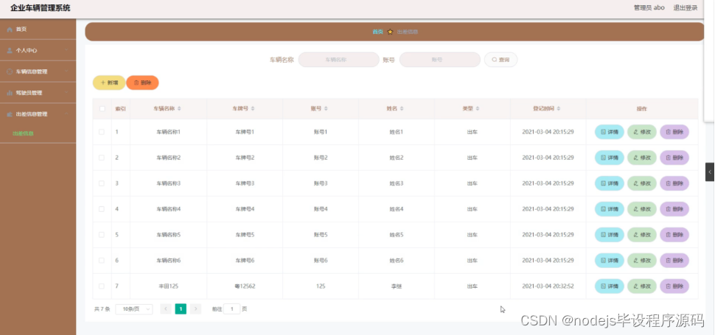
Task: Sort 账号 column with its sort arrows
Action: pyautogui.click(x=326, y=109)
